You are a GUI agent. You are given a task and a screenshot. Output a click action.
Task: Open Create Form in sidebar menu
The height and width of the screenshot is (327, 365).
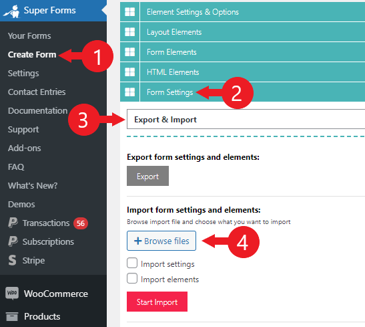click(x=32, y=55)
